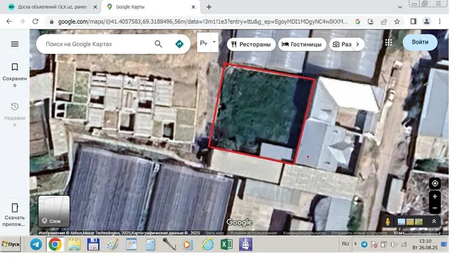The height and width of the screenshot is (263, 452).
Task: Open Excel from the taskbar
Action: click(227, 244)
